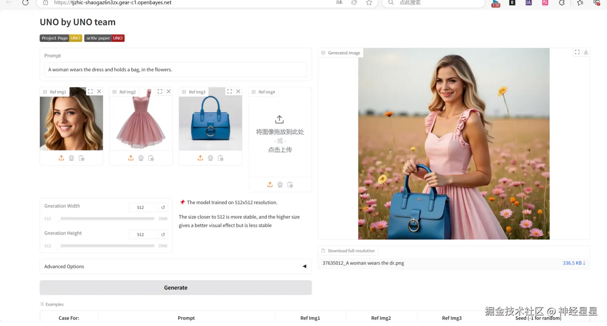Reset Generation Height to default
This screenshot has height=326, width=607.
pyautogui.click(x=163, y=235)
